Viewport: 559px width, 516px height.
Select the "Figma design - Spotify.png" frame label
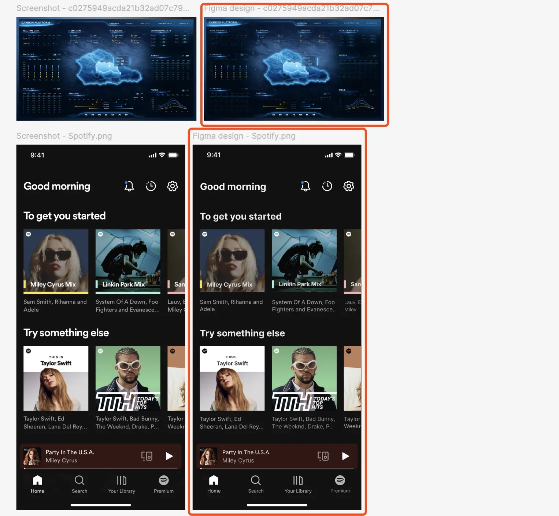(244, 136)
